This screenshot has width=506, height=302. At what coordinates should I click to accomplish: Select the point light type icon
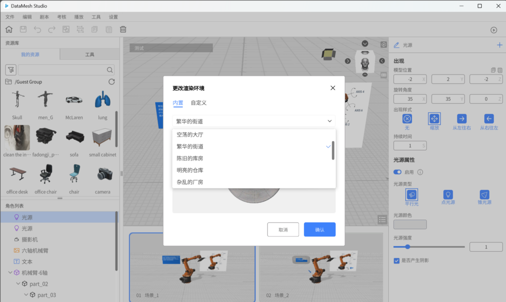(x=448, y=195)
